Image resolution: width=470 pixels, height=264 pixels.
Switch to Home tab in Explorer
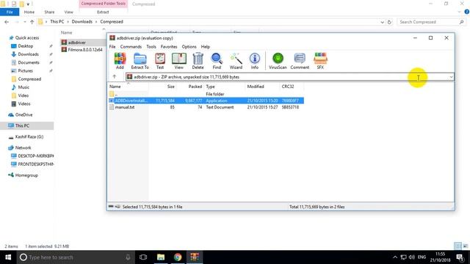point(29,12)
